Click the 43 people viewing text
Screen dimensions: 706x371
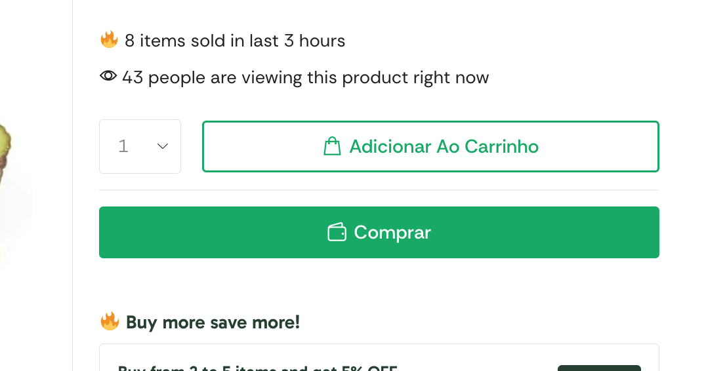(305, 78)
